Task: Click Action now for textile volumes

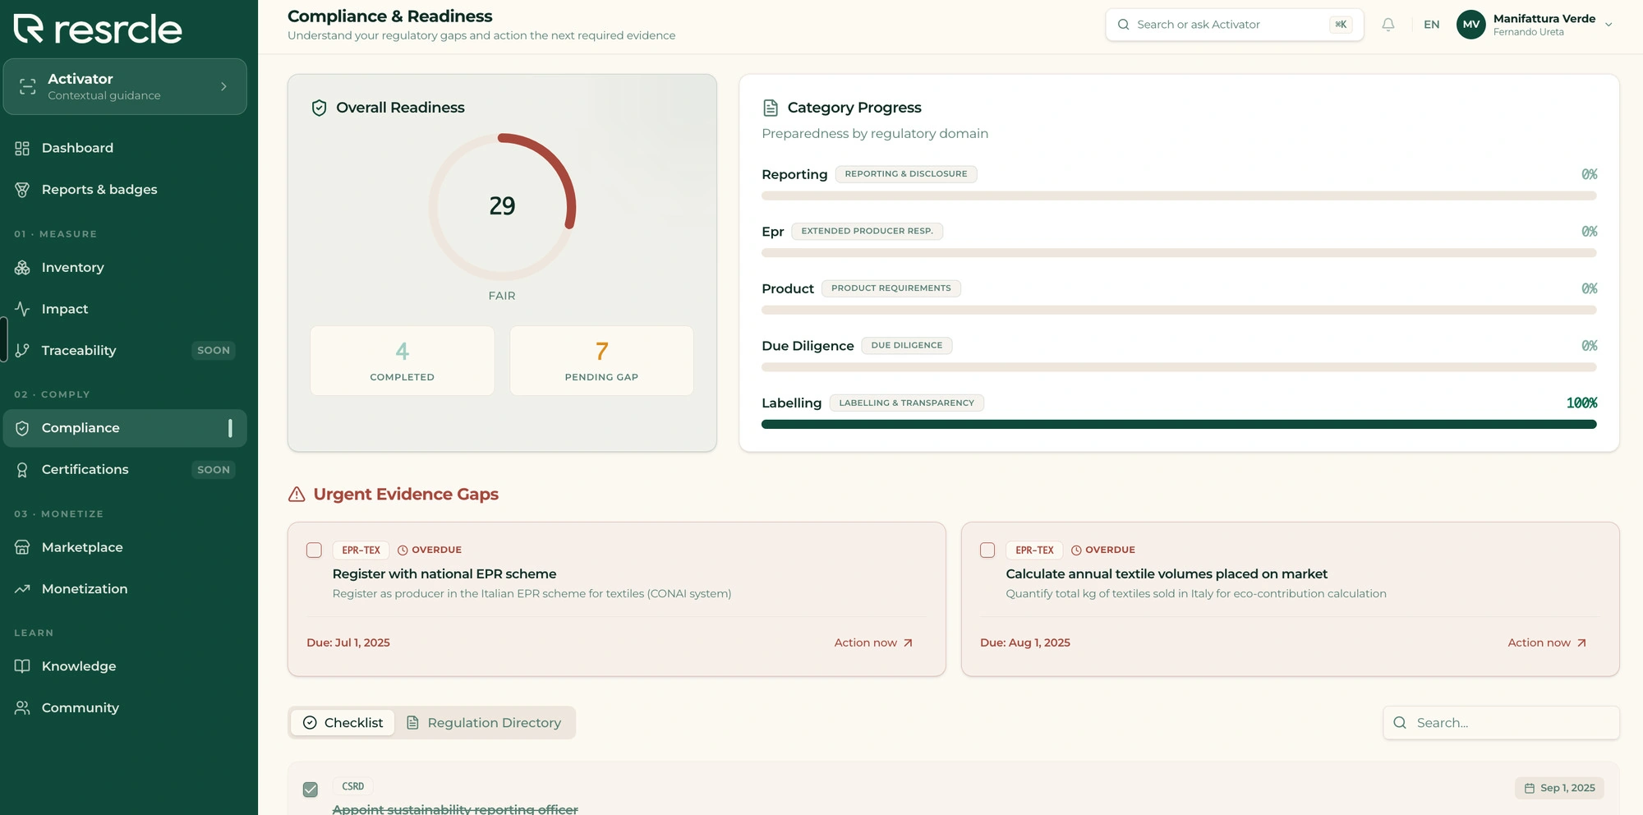Action: (1547, 643)
